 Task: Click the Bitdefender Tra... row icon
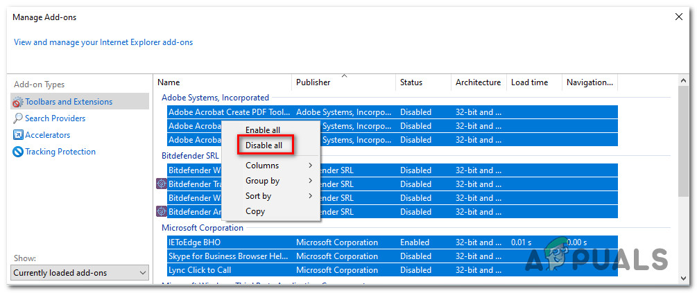coord(162,184)
